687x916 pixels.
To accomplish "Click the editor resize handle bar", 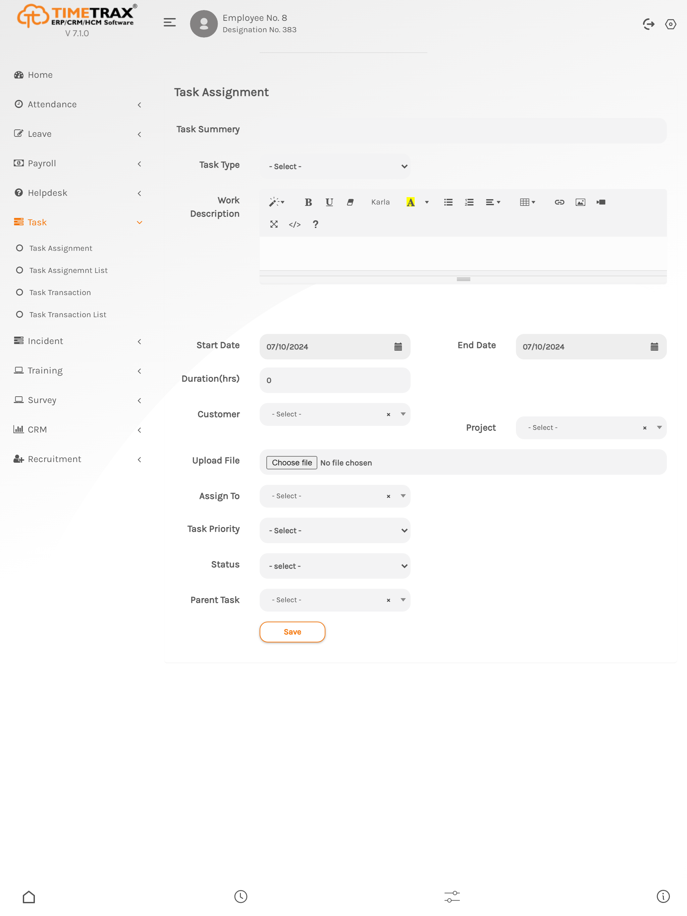I will coord(463,279).
